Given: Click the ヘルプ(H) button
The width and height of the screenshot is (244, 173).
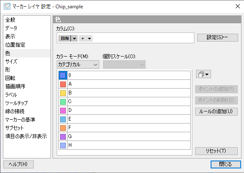Looking at the screenshot, I should (18, 164).
